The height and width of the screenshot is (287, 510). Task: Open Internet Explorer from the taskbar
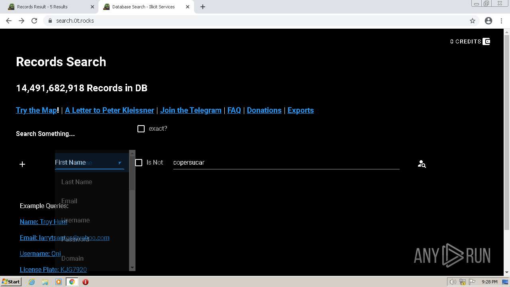pyautogui.click(x=32, y=282)
